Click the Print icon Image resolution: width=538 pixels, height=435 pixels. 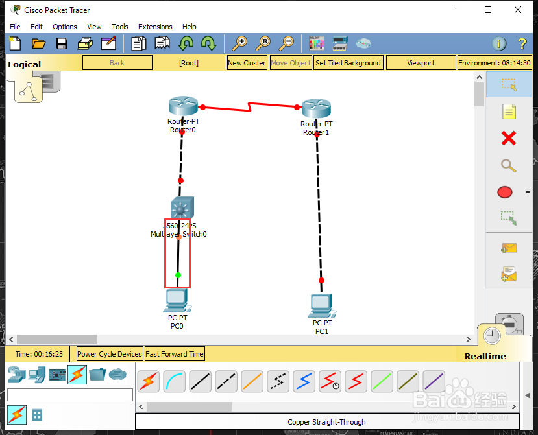85,43
